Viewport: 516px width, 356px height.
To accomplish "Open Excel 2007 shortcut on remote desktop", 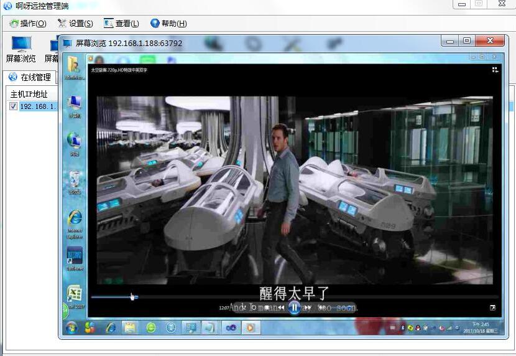I will pyautogui.click(x=75, y=297).
